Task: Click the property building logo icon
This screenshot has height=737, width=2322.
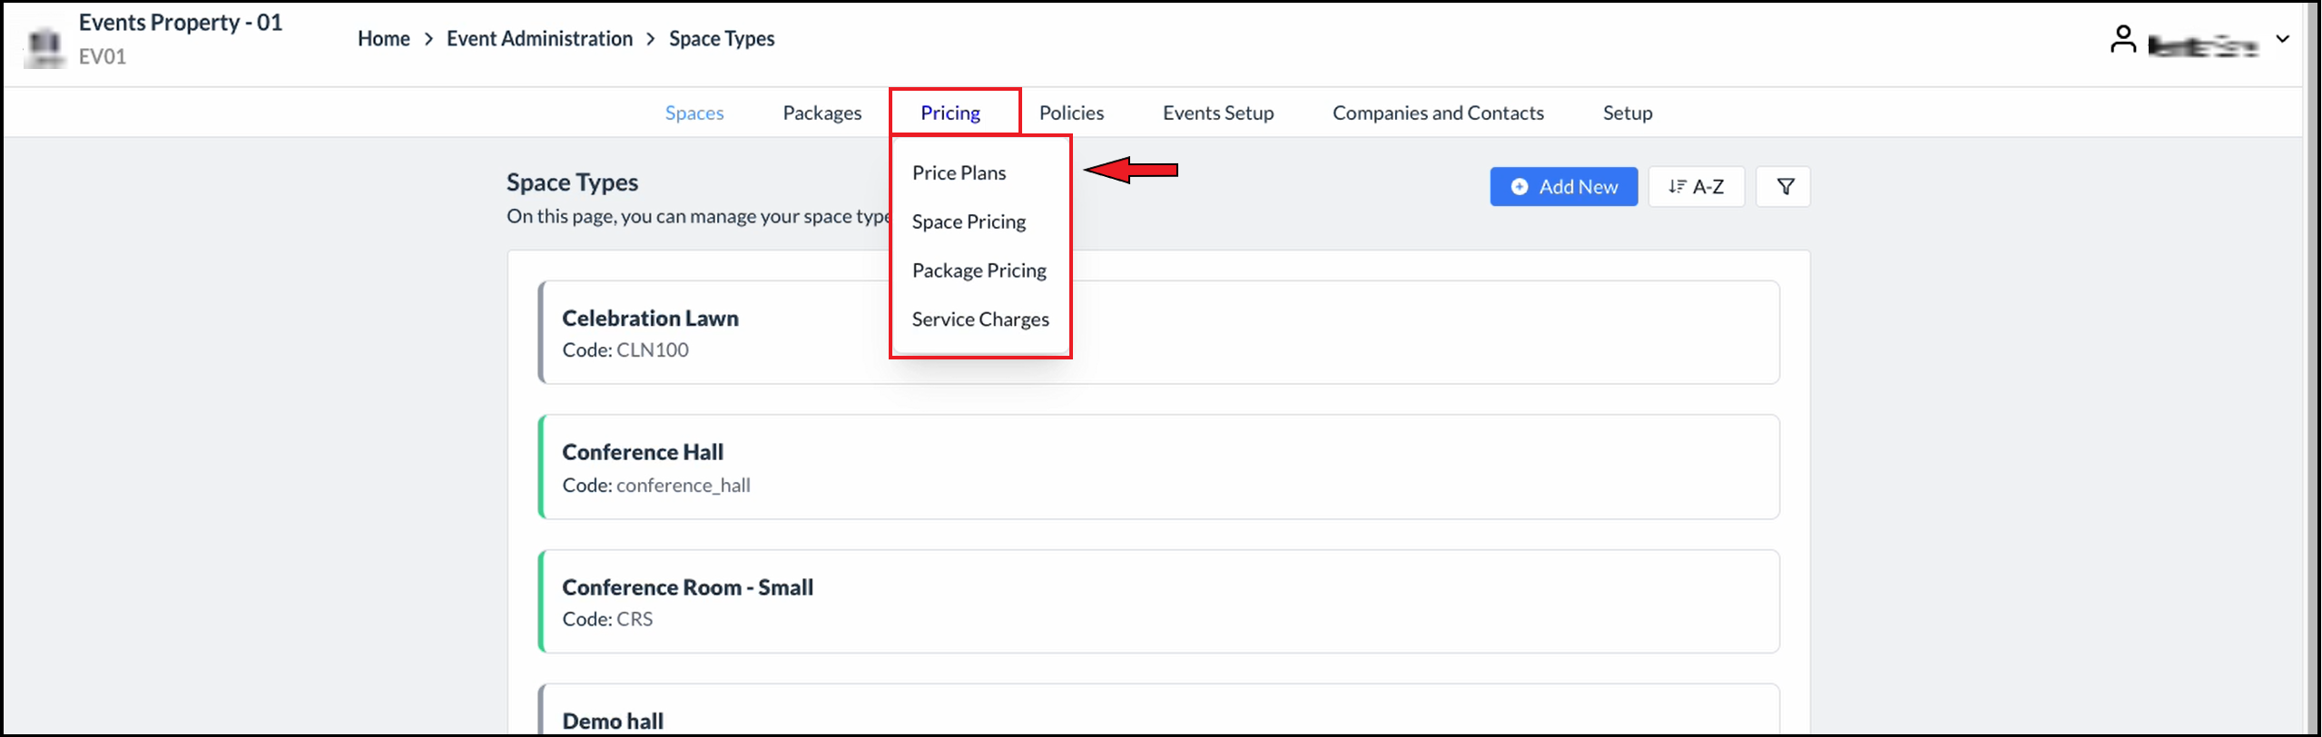Action: [44, 45]
